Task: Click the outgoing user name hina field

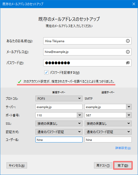Action: point(108,140)
